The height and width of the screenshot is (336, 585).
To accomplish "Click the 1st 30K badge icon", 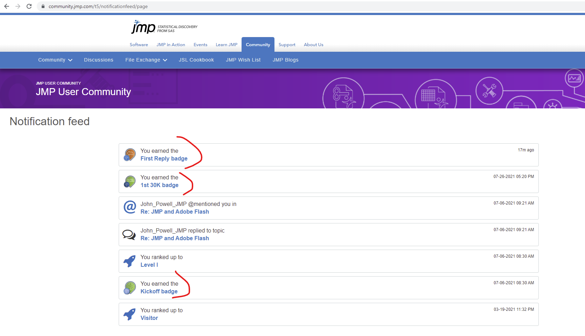I will click(x=130, y=181).
